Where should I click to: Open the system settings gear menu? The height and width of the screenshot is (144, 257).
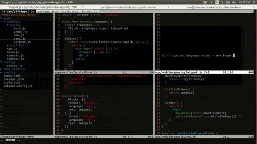click(x=254, y=2)
